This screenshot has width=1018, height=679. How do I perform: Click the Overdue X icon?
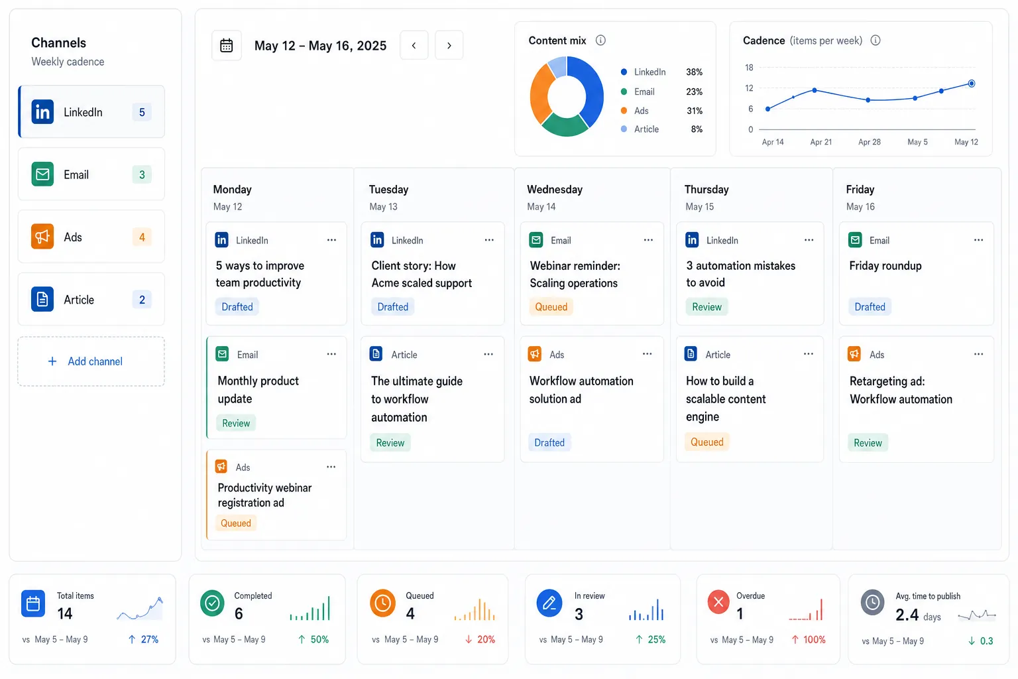click(718, 602)
